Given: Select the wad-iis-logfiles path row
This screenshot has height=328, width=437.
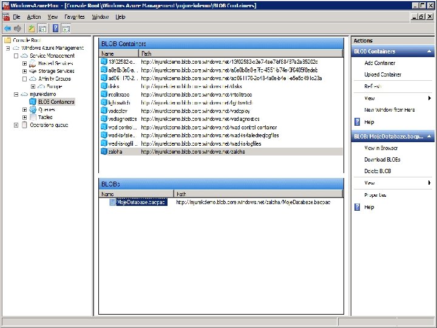Looking at the screenshot, I should click(x=201, y=143).
